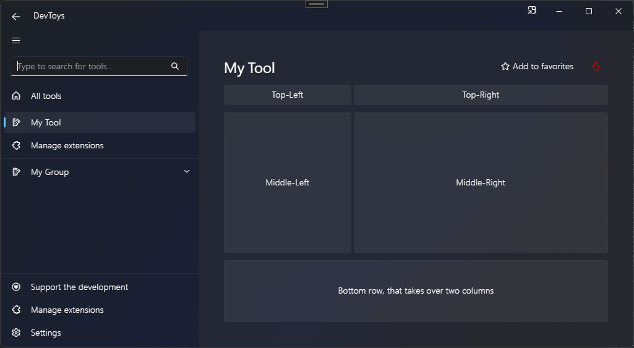Click the puzzle icon of lower Manage extensions
634x348 pixels.
pyautogui.click(x=16, y=310)
